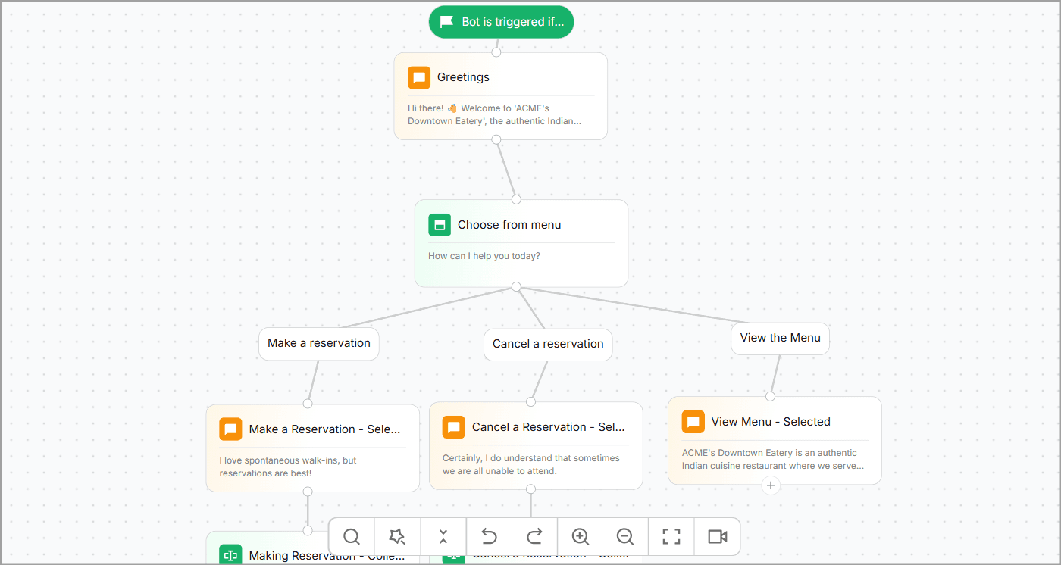Add a step with the plus under View Menu
1061x565 pixels.
pos(771,485)
